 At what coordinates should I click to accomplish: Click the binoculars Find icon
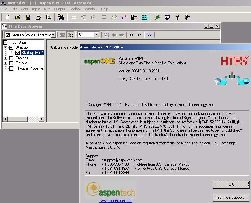tap(61, 17)
